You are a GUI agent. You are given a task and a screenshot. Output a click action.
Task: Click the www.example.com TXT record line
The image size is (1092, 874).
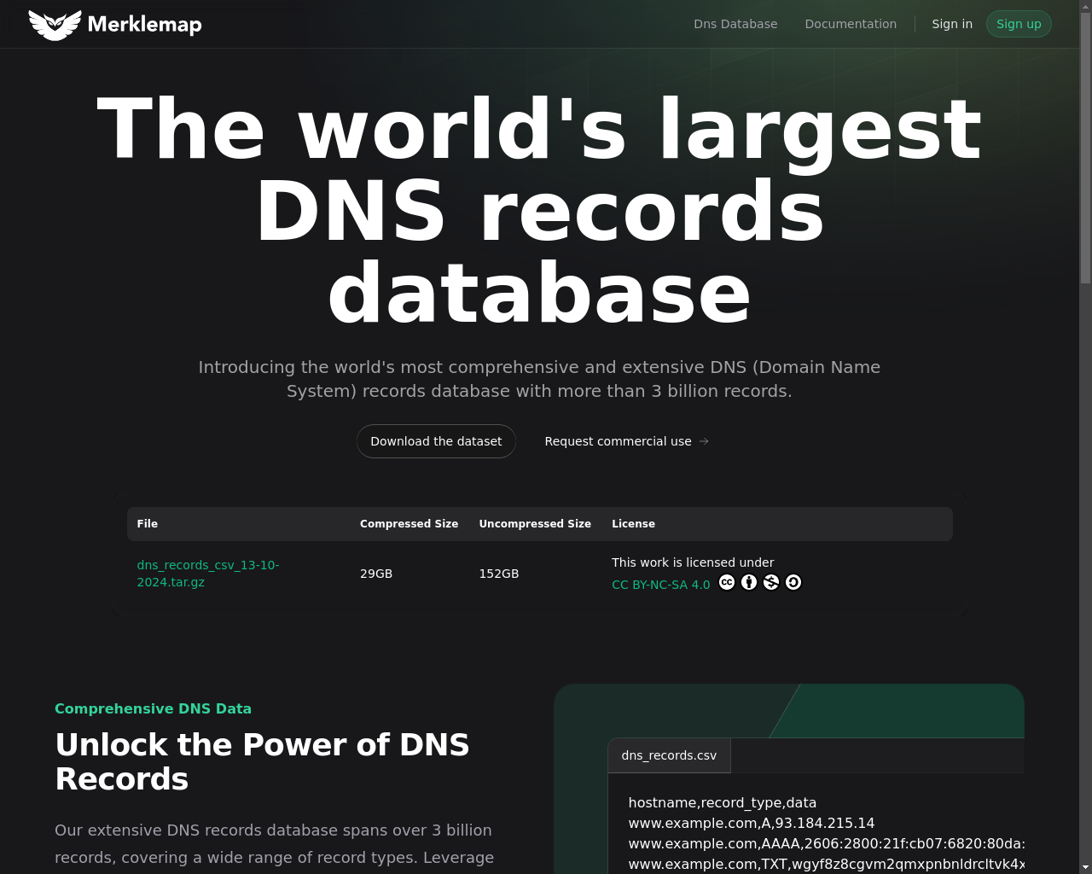pos(826,864)
